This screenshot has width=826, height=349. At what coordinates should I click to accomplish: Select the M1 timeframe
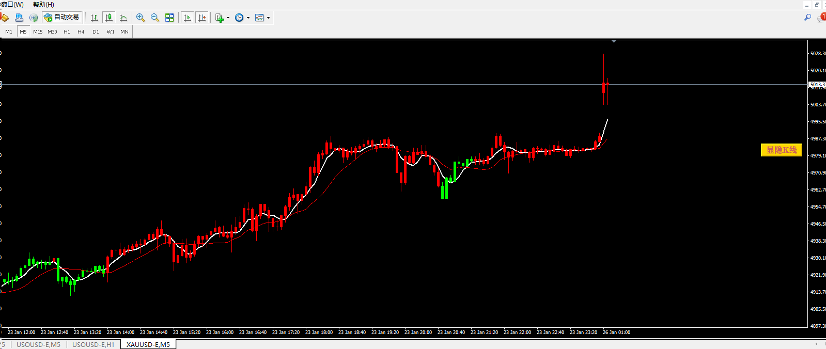9,31
